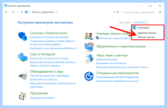167x108 pixels.
Task: Open the Просмотр Категория dropdown
Action: [140, 22]
